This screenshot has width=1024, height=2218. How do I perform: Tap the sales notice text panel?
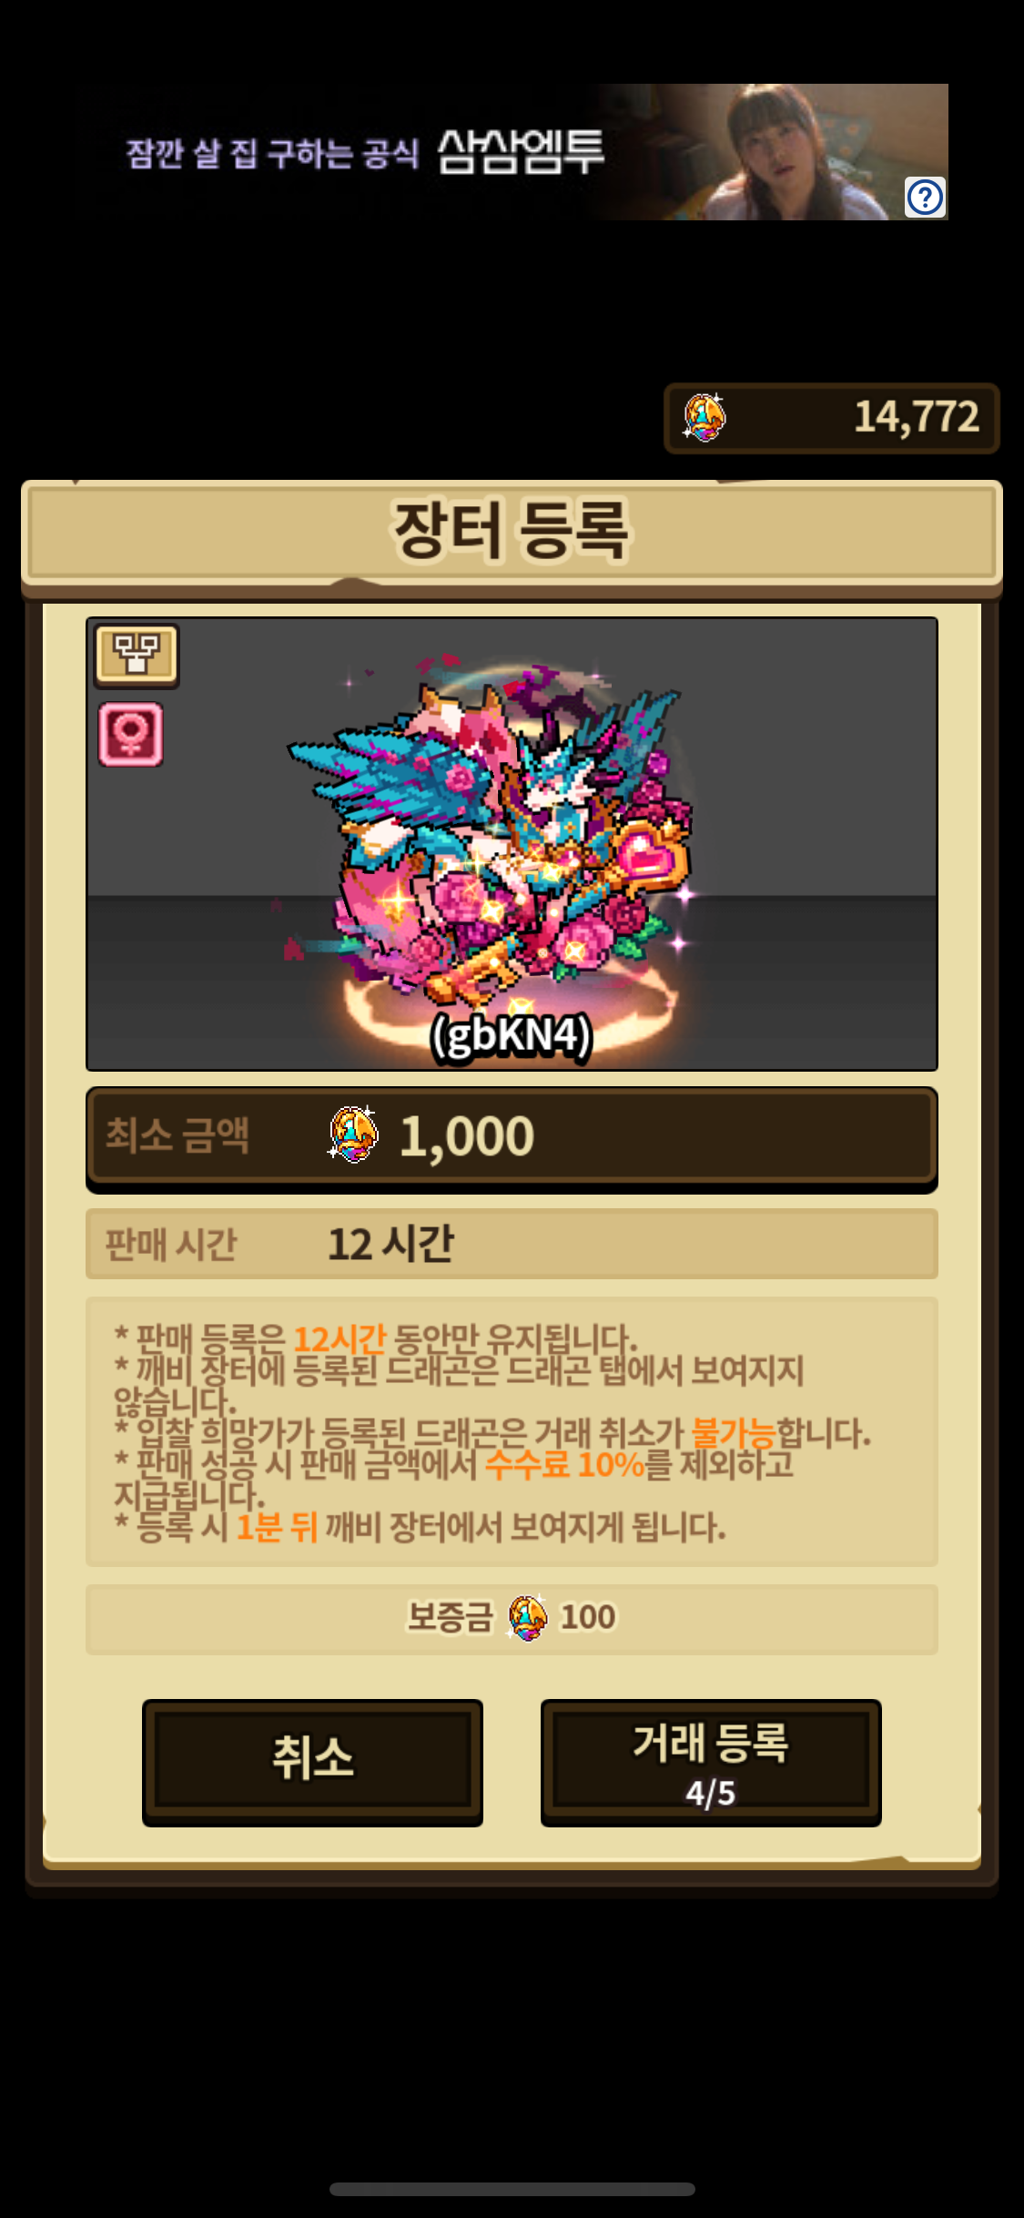click(x=512, y=1431)
